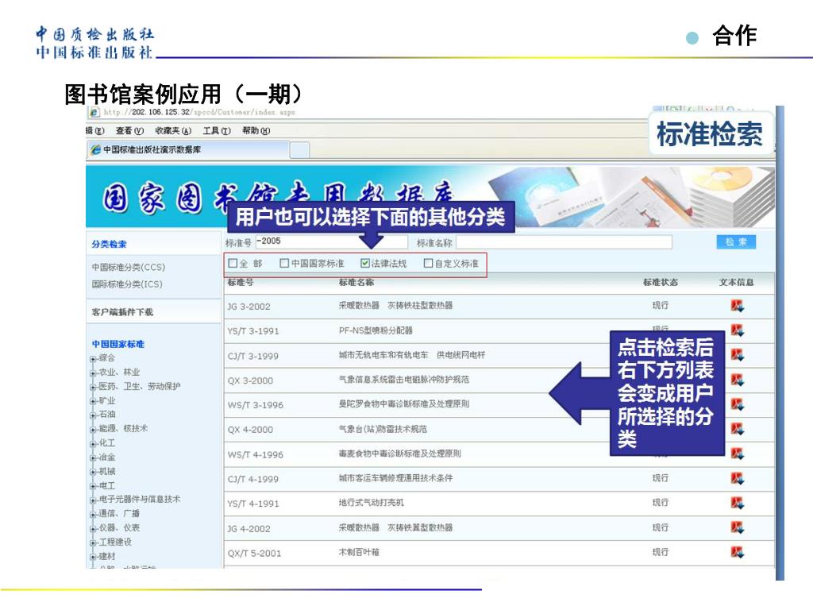Screen dimensions: 813x610
Task: Click standard number WS/T 3-1996
Action: [255, 406]
